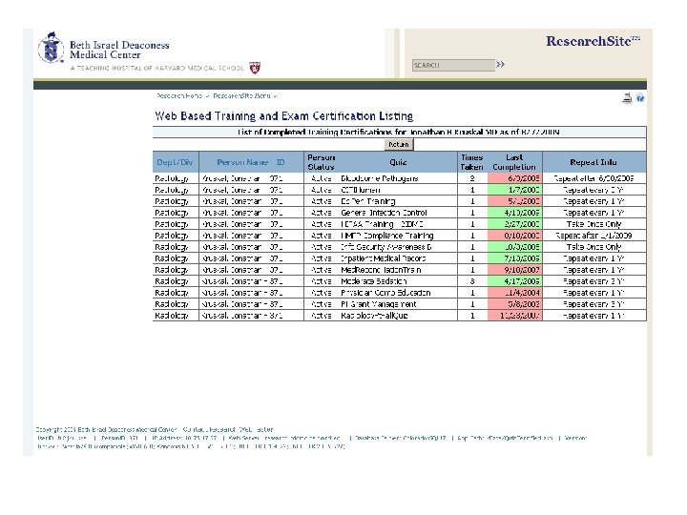
Task: Open the Research Home breadcrumb link
Action: click(179, 96)
